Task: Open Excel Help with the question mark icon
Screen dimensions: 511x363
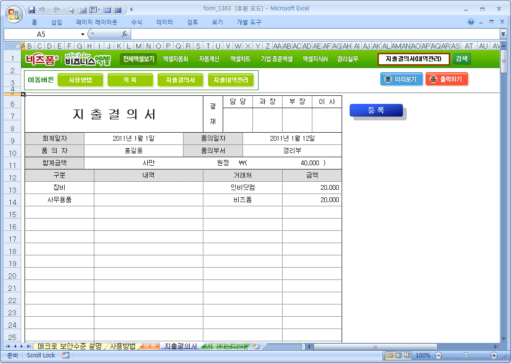Action: 471,22
